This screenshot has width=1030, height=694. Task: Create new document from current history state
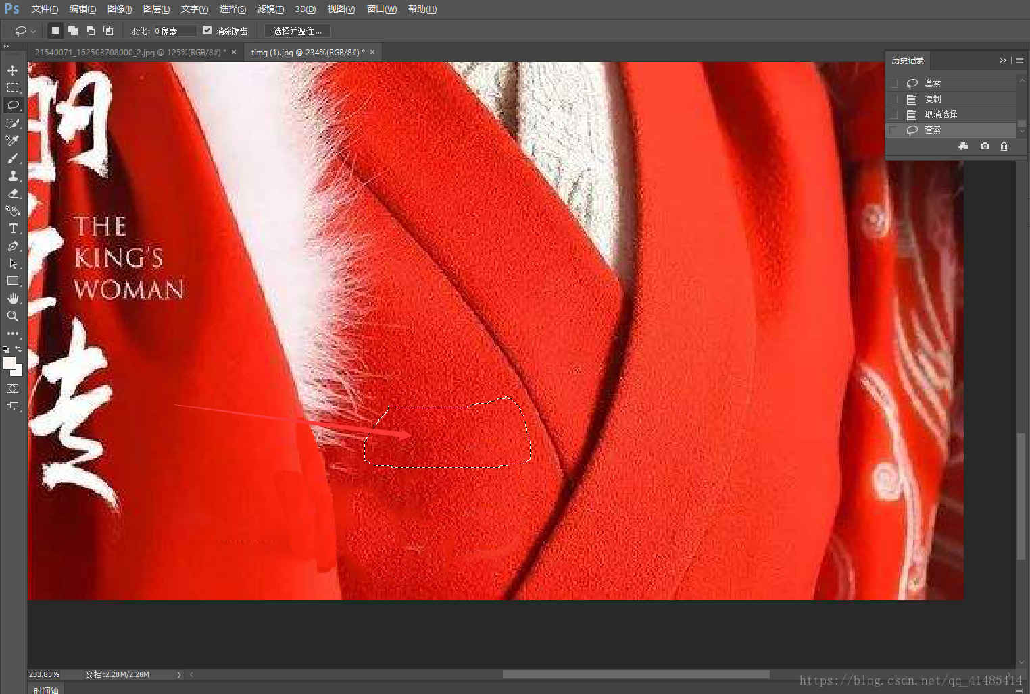coord(963,146)
